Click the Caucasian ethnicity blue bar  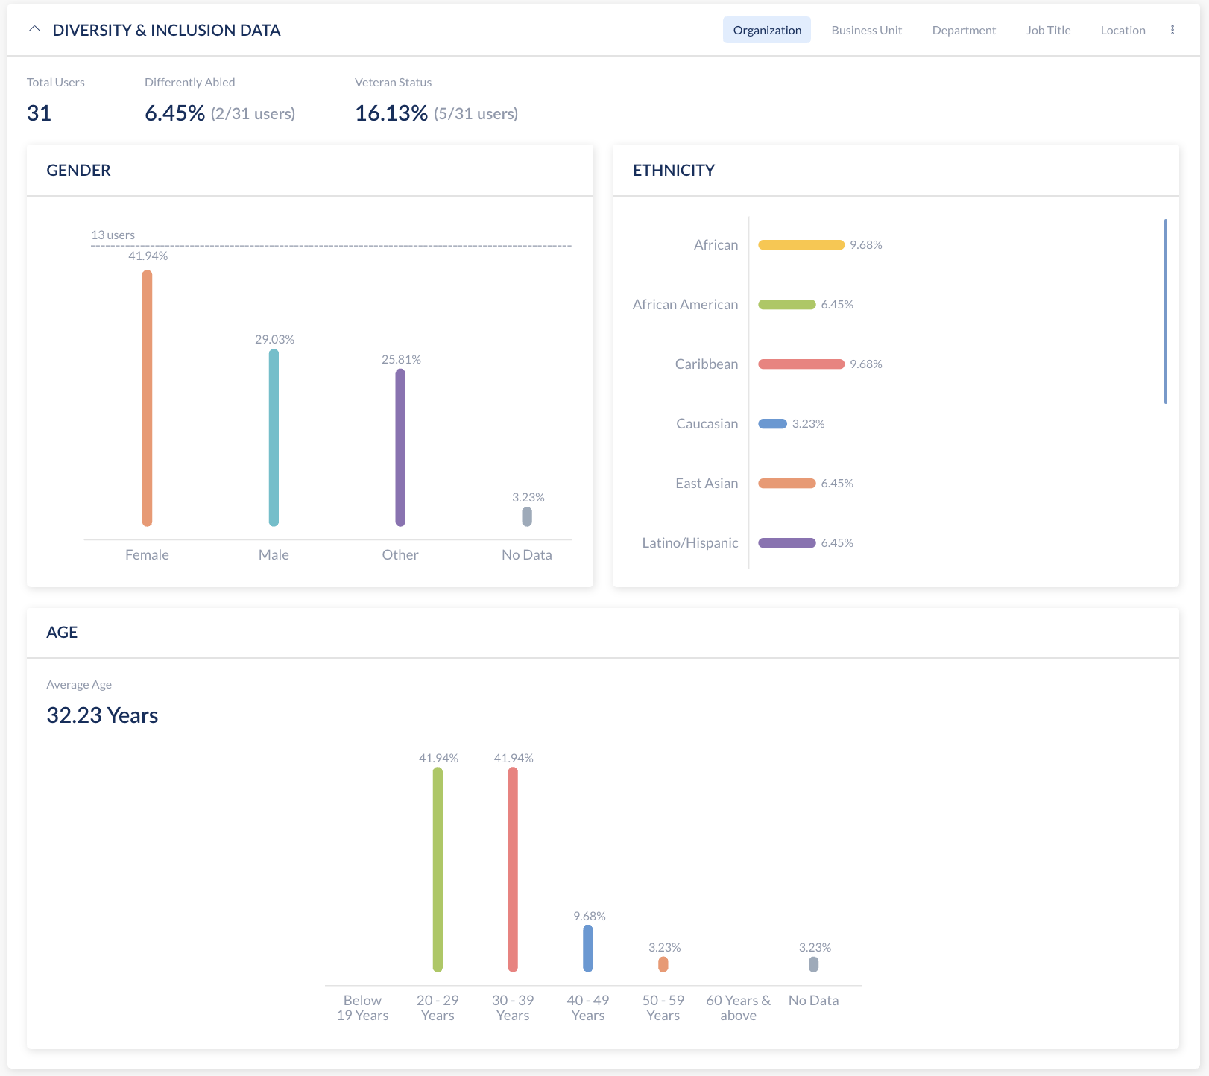[772, 424]
